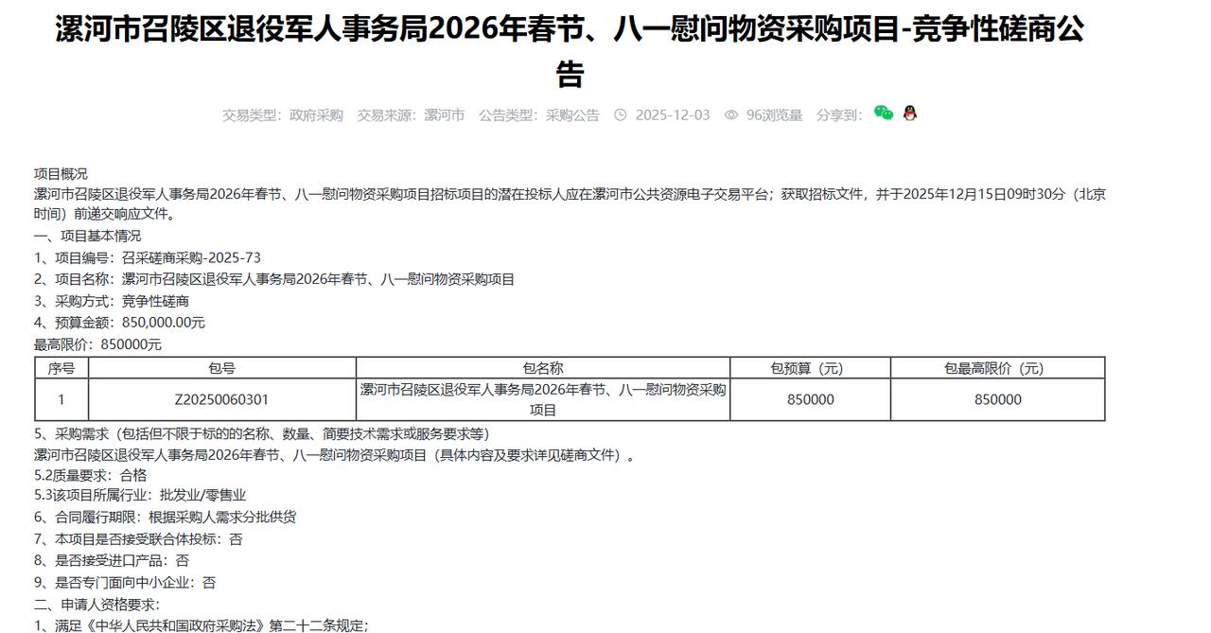Select row number 1 in the package table
1211x633 pixels.
tap(60, 398)
